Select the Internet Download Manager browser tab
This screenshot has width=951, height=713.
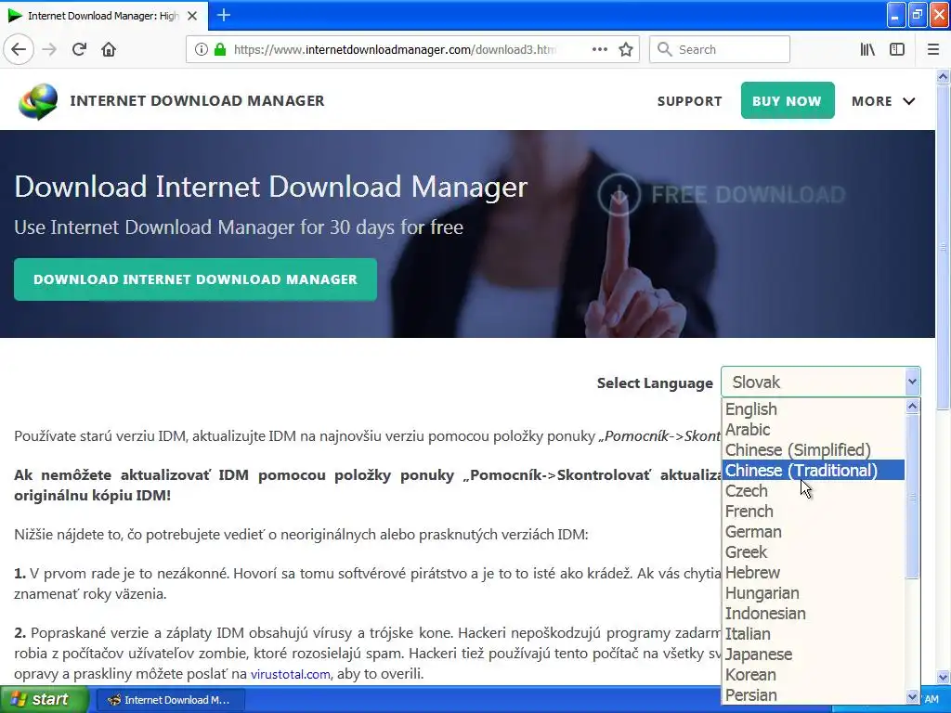tap(103, 16)
